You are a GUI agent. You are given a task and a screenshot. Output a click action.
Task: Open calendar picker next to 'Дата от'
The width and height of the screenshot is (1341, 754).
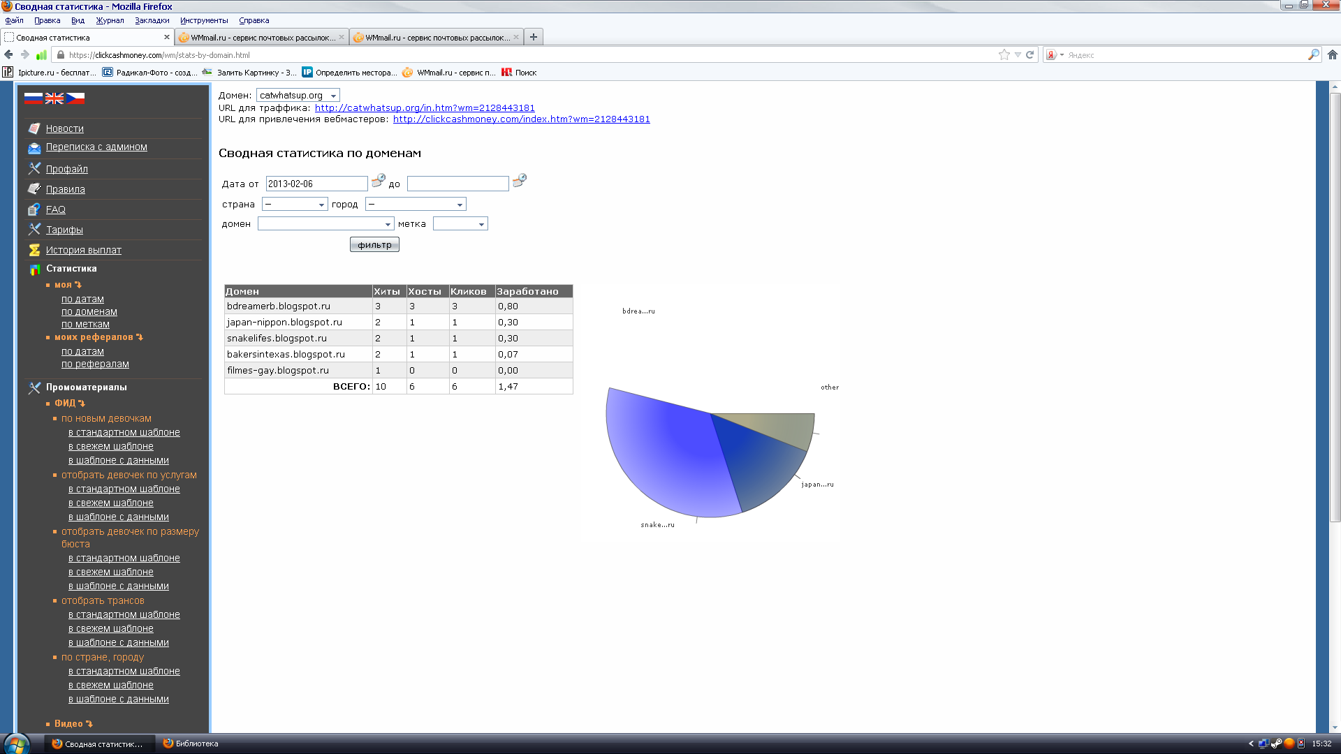point(378,181)
